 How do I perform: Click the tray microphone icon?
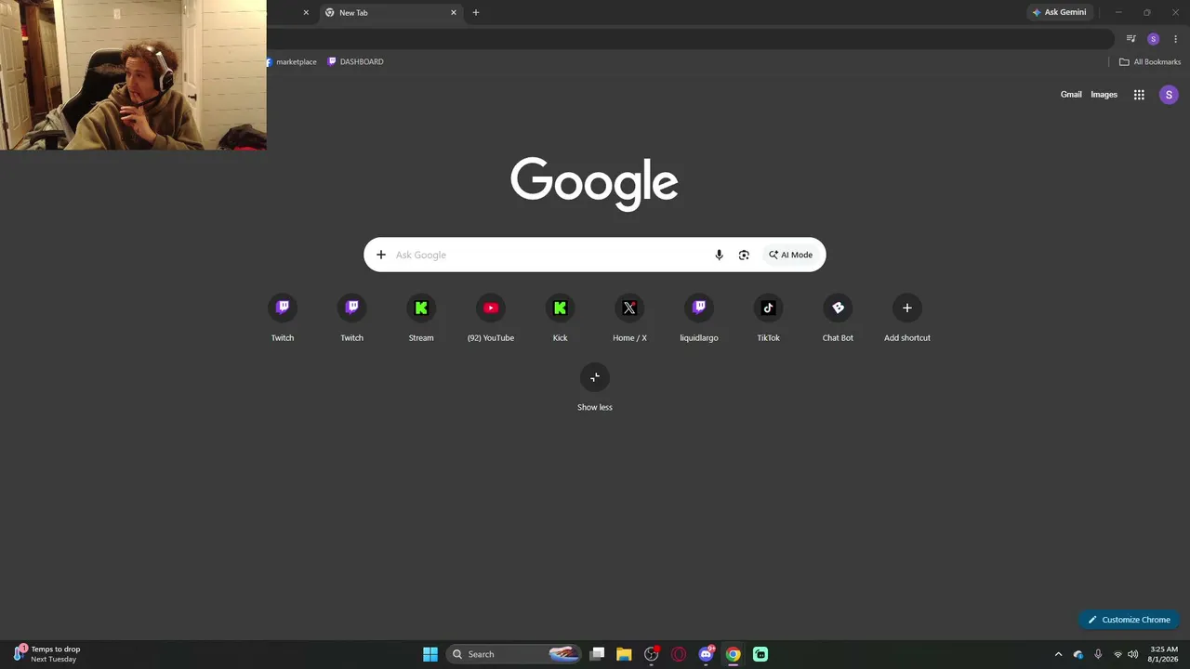pos(1098,654)
